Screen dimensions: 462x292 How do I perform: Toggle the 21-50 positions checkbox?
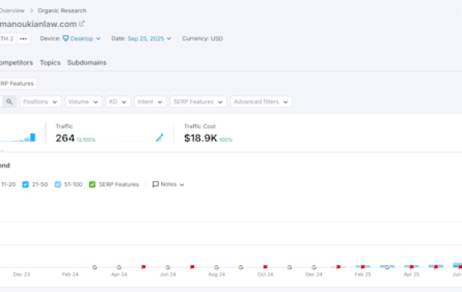[25, 184]
